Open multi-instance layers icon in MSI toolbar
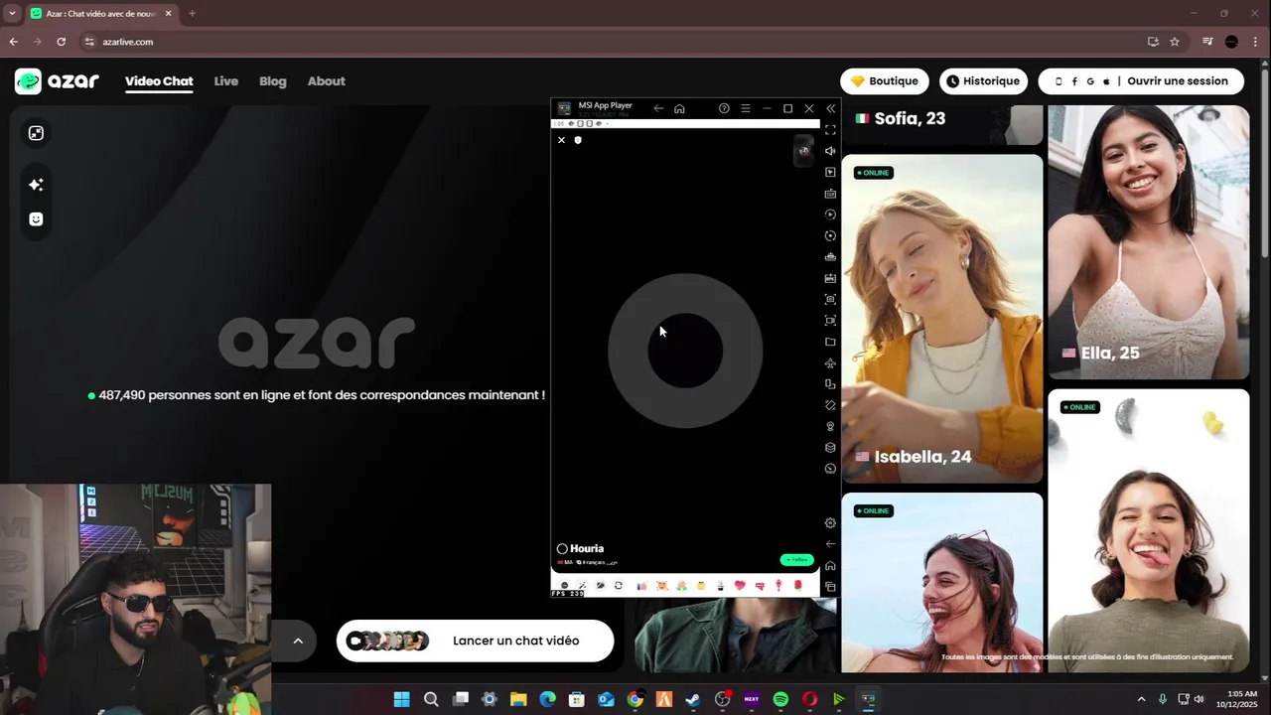 coord(830,448)
